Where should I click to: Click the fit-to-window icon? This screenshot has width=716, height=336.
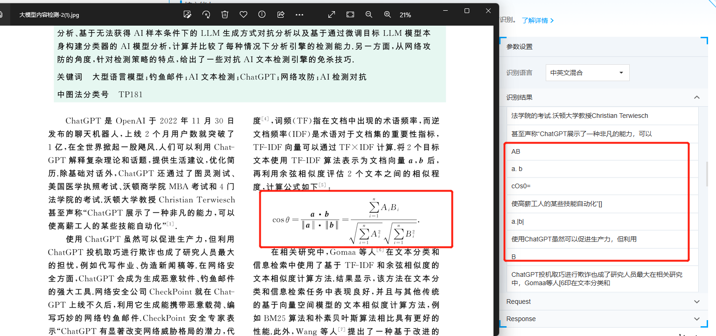click(350, 14)
